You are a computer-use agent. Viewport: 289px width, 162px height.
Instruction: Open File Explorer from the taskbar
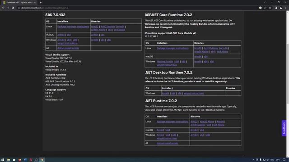coord(9,160)
